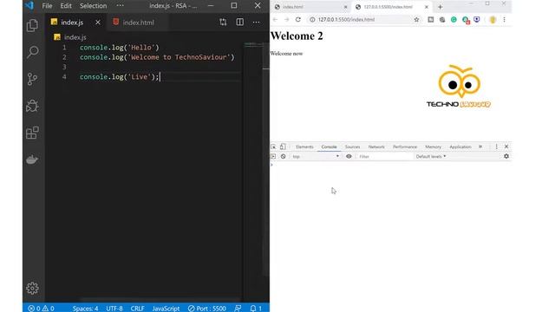
Task: Open the yellow profile avatar
Action: coord(493,19)
